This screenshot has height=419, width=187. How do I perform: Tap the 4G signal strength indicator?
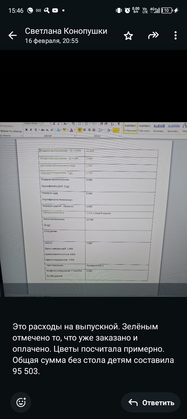tap(155, 10)
